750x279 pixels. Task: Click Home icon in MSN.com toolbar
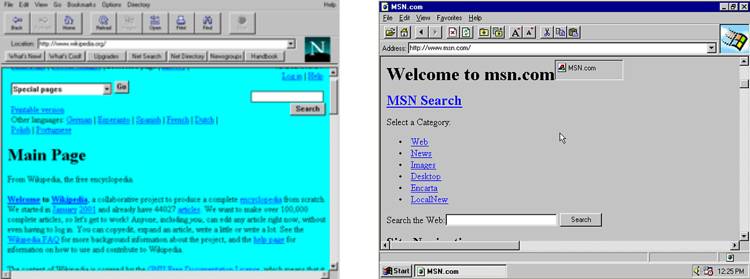[x=403, y=33]
